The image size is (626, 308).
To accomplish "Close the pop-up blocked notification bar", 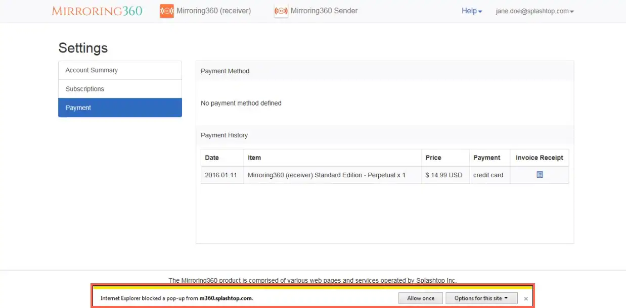I will coord(526,298).
